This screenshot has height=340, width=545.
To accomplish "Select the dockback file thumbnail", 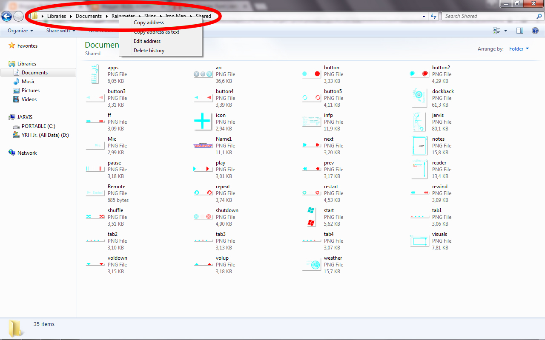I will (x=419, y=98).
